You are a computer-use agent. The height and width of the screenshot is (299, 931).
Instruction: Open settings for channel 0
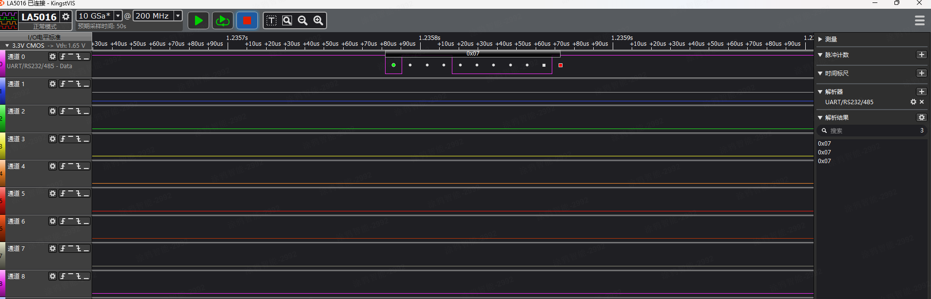tap(53, 56)
